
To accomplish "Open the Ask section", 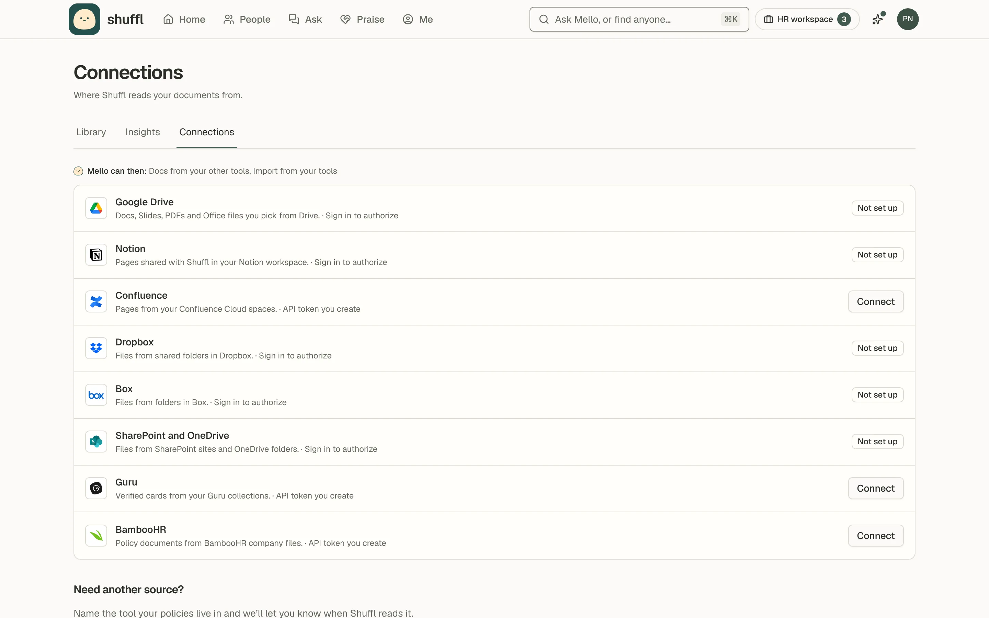I will pos(305,19).
